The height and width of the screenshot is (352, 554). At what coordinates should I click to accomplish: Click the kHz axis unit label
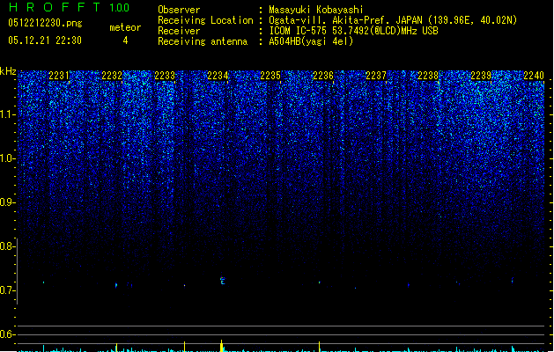[8, 71]
